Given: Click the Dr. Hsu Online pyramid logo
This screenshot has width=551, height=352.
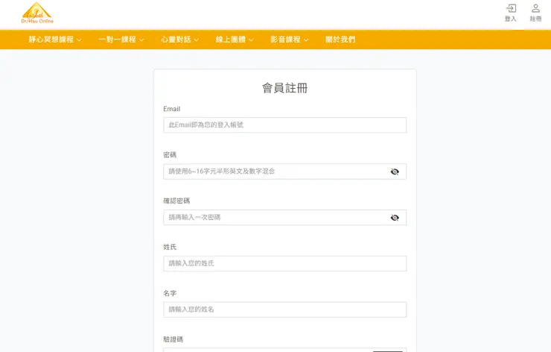Looking at the screenshot, I should click(x=37, y=13).
